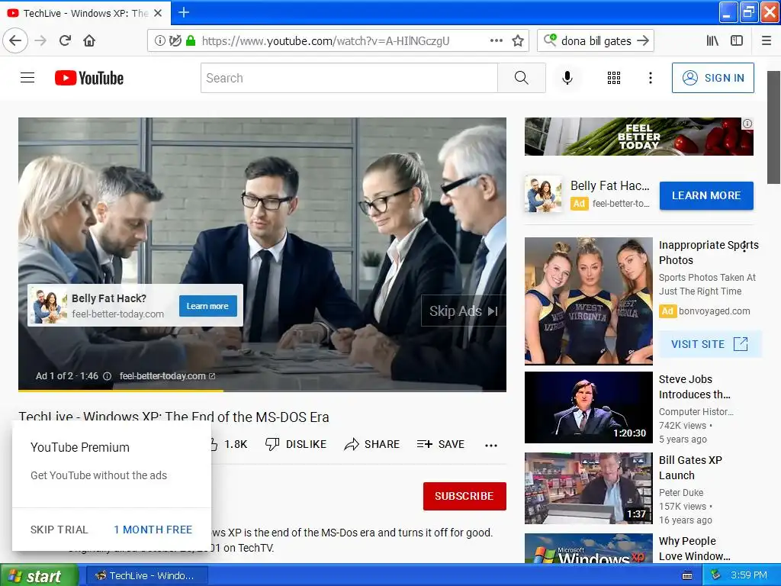The height and width of the screenshot is (586, 781).
Task: Click the red SUBSCRIBE button
Action: click(464, 496)
